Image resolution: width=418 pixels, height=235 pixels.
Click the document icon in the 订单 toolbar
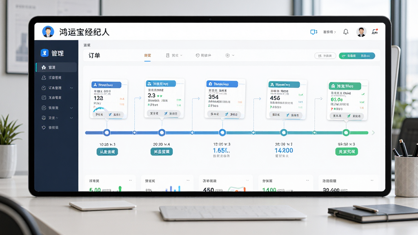click(168, 55)
